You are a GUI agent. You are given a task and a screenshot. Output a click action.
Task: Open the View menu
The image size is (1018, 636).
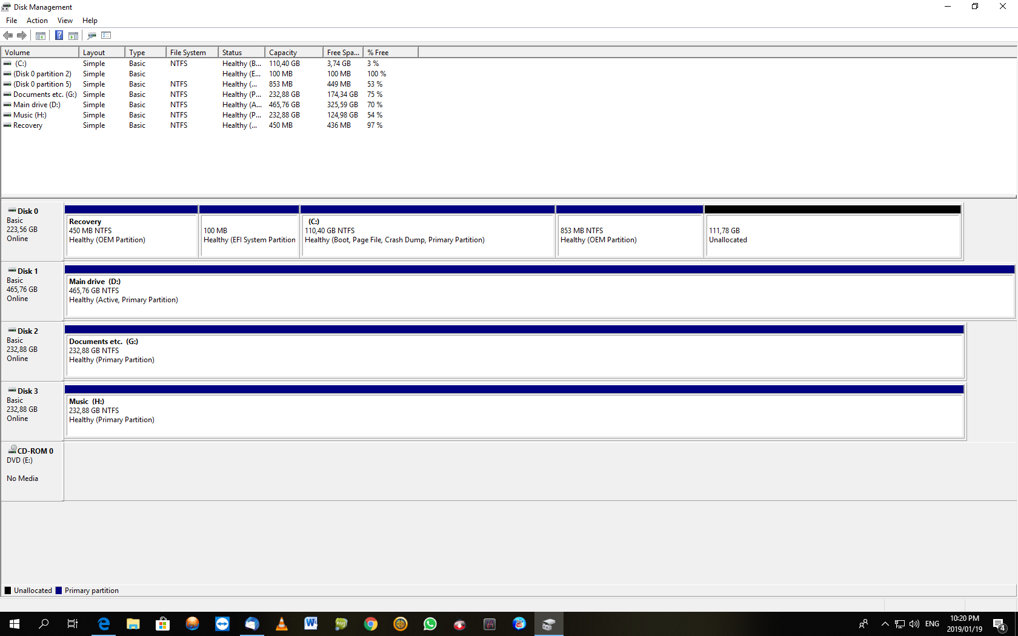[65, 21]
